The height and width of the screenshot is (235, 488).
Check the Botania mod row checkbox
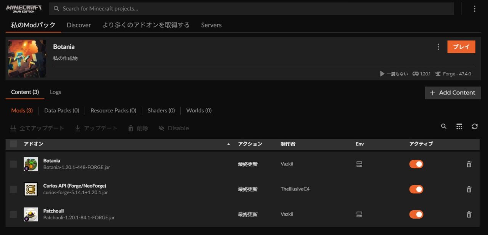pyautogui.click(x=13, y=164)
